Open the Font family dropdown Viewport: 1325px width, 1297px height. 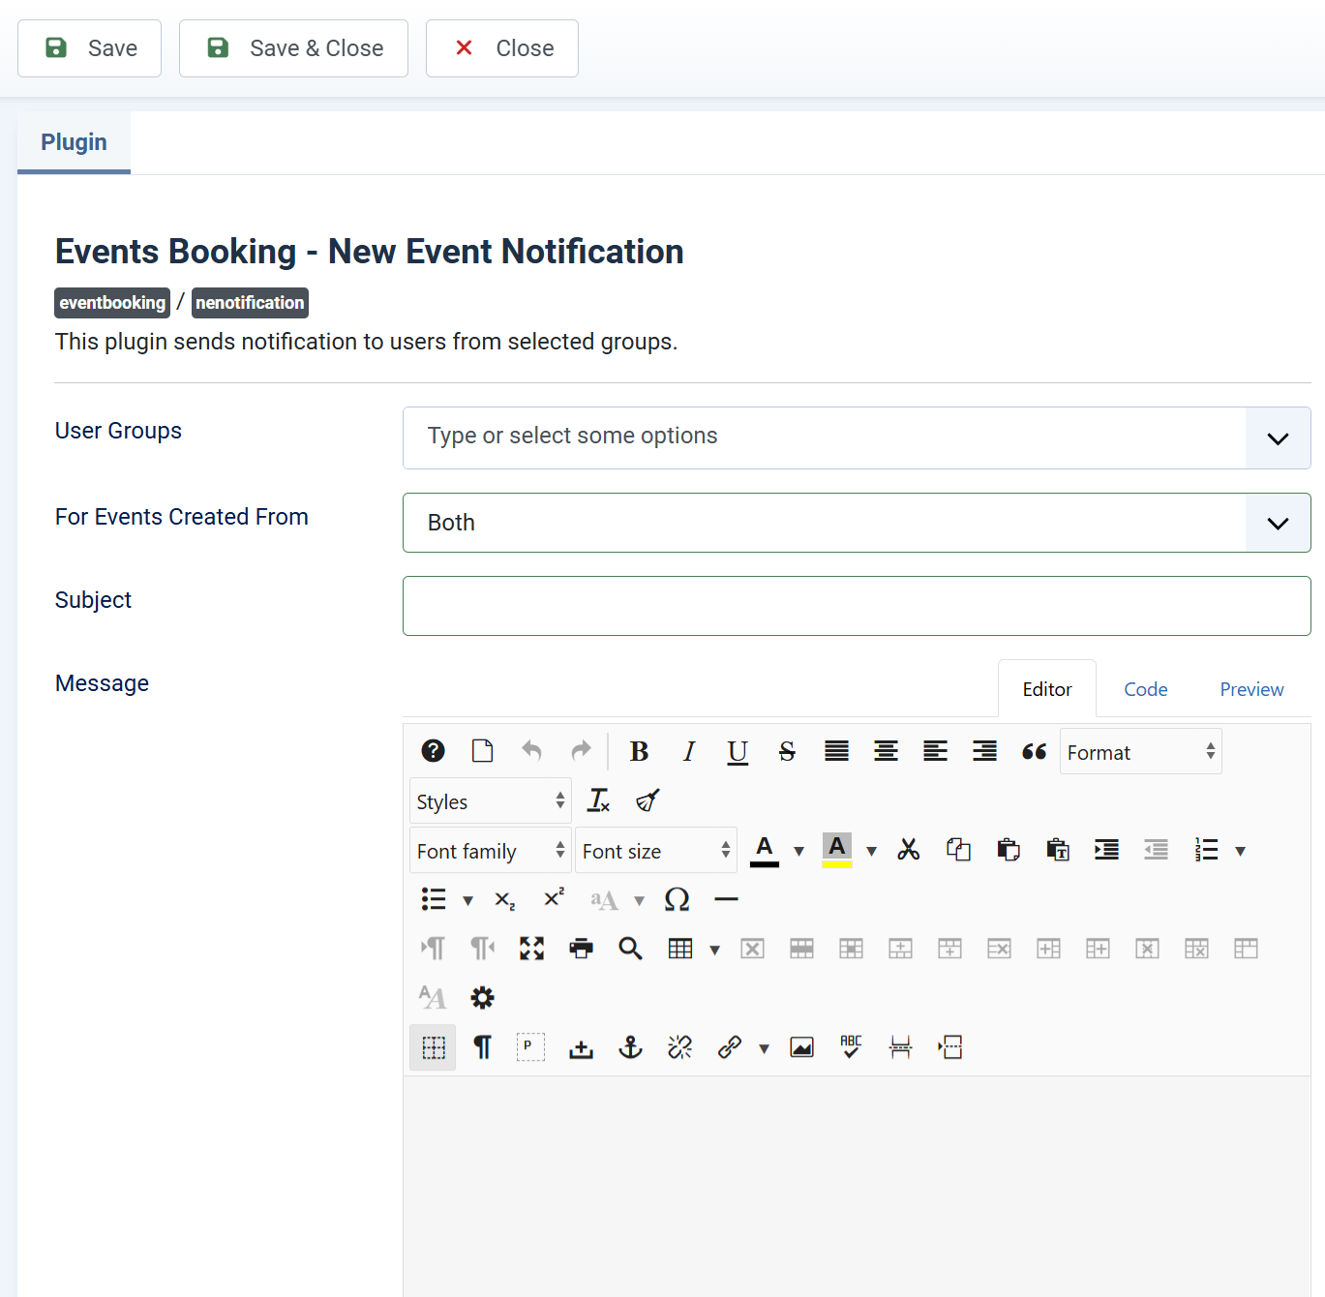491,851
